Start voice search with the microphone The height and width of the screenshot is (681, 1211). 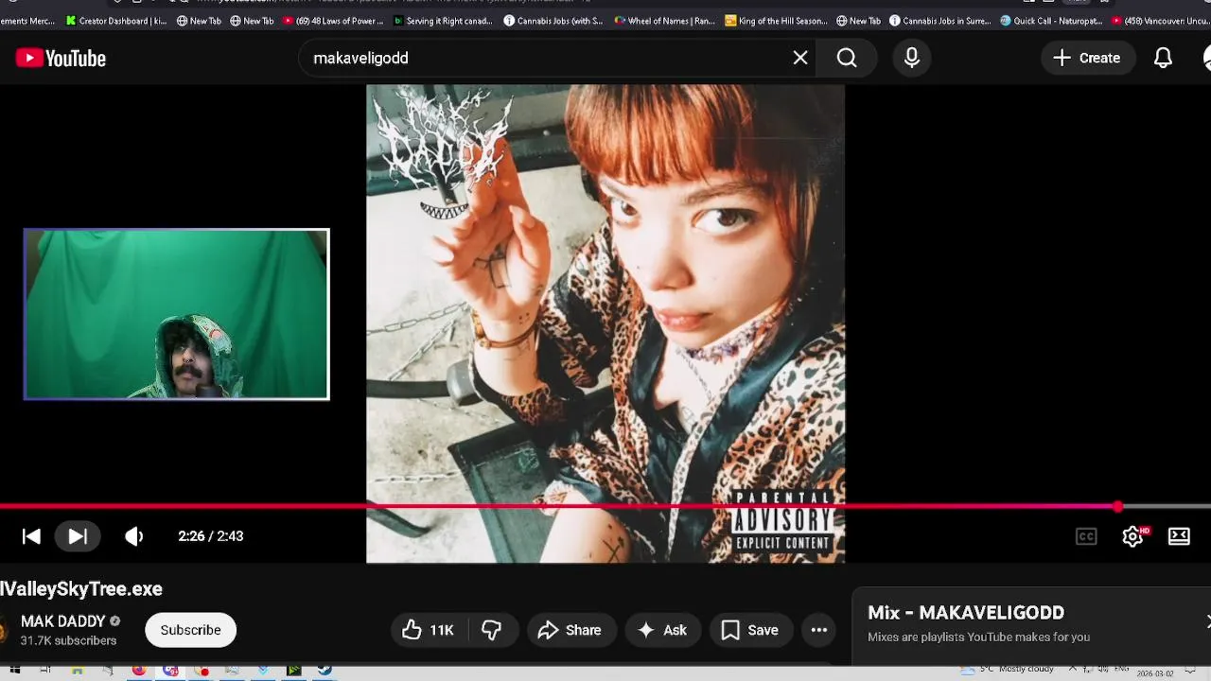(x=912, y=58)
